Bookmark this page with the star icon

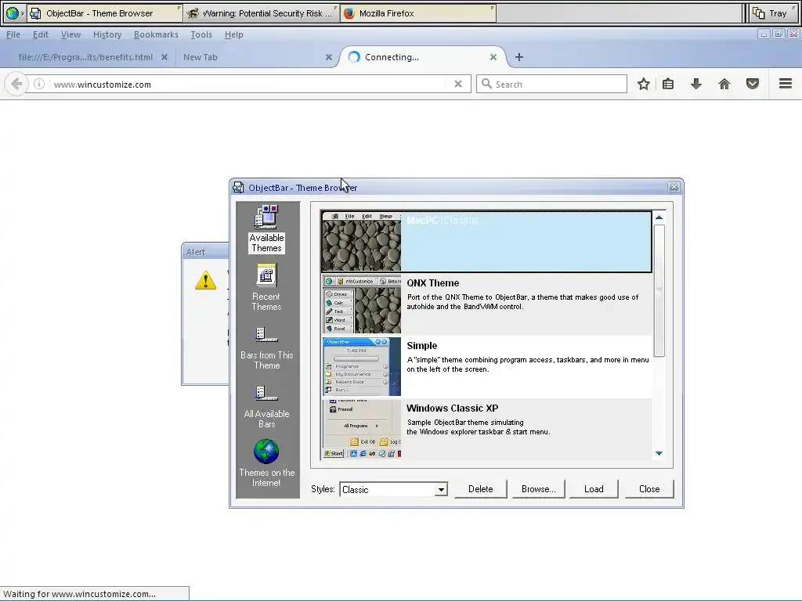644,84
